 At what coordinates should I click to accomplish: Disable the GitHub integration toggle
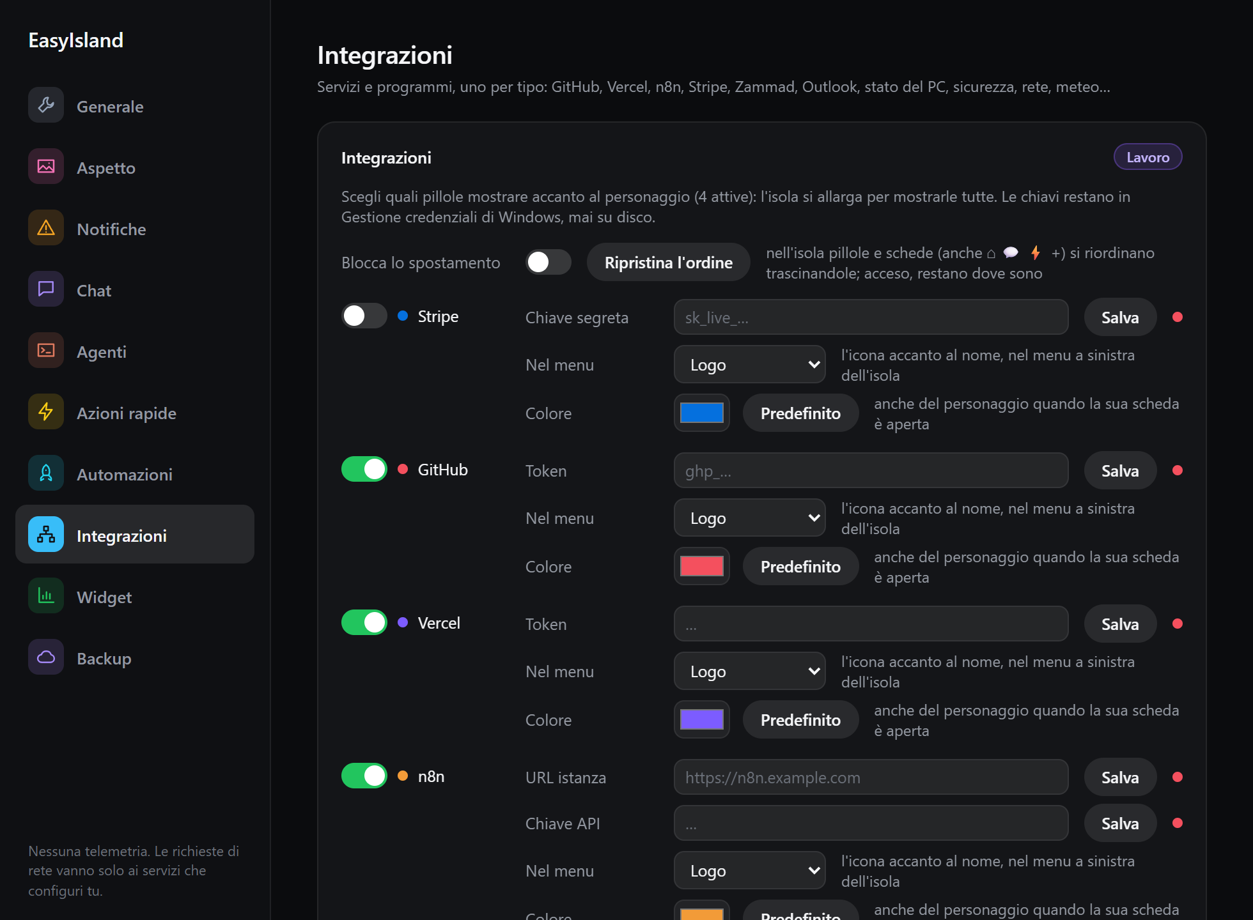[x=364, y=469]
